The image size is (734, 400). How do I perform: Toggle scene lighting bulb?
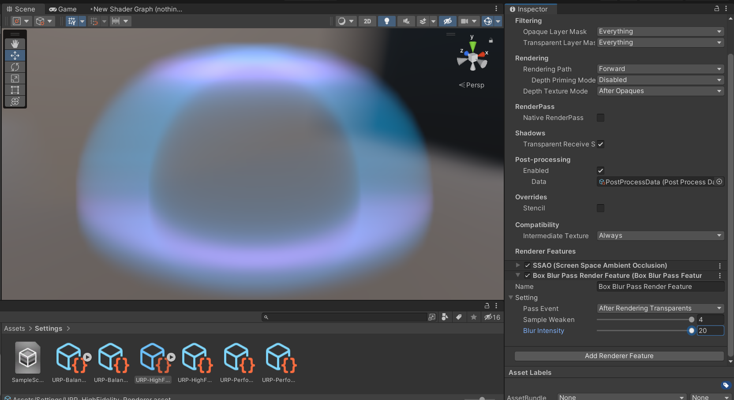(387, 21)
